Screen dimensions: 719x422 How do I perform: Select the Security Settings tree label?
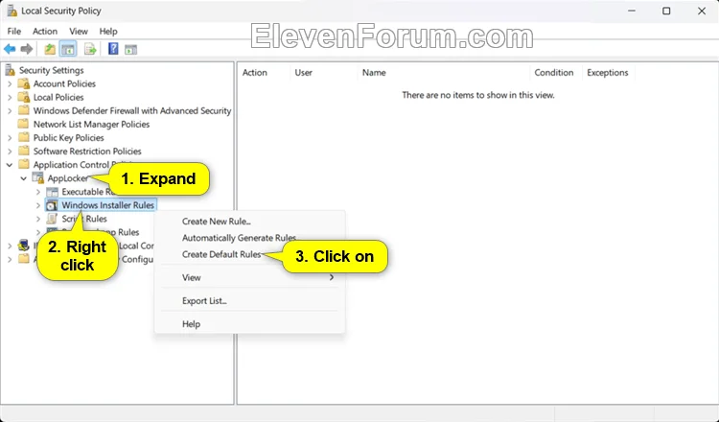point(52,70)
